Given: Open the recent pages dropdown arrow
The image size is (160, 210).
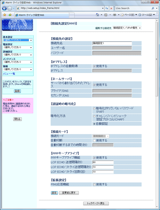Looking at the screenshot, I should coord(14,8).
